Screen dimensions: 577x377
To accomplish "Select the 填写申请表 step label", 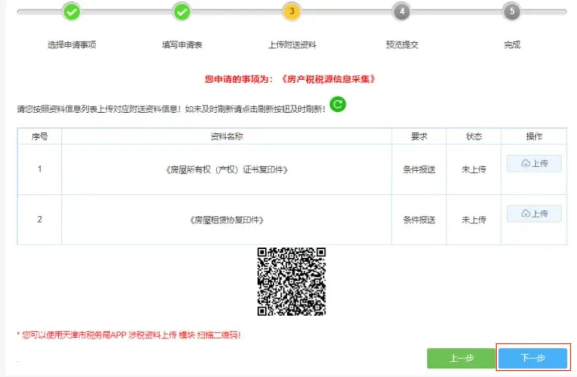I will point(182,45).
